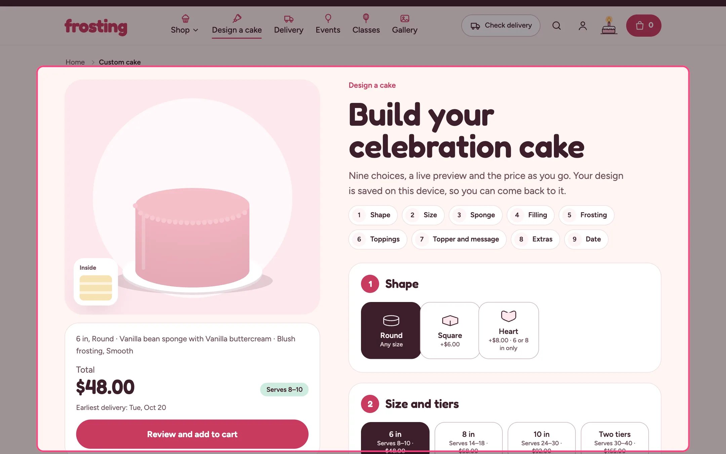Click the $48.00 total price

[105, 387]
